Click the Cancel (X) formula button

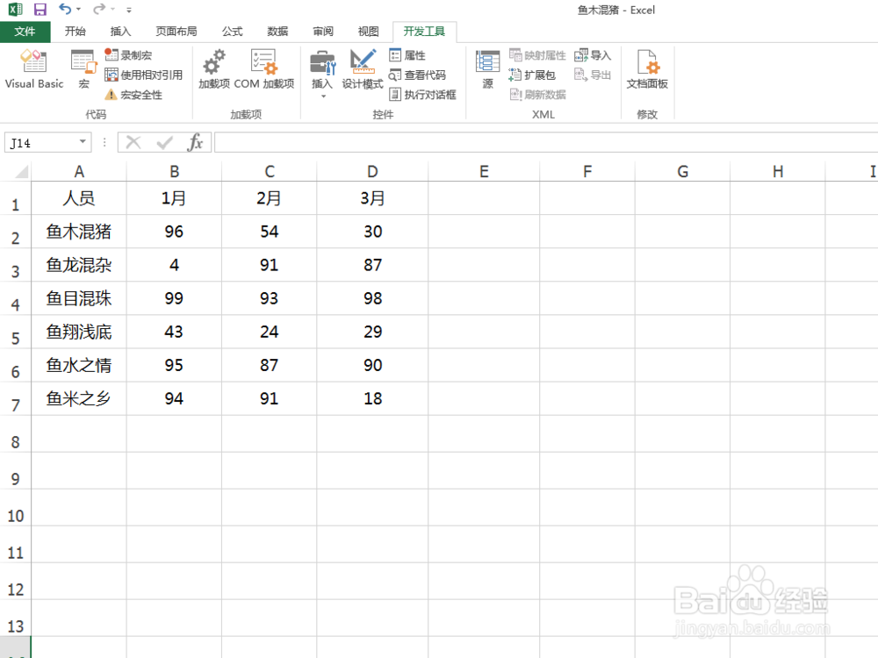tap(133, 143)
